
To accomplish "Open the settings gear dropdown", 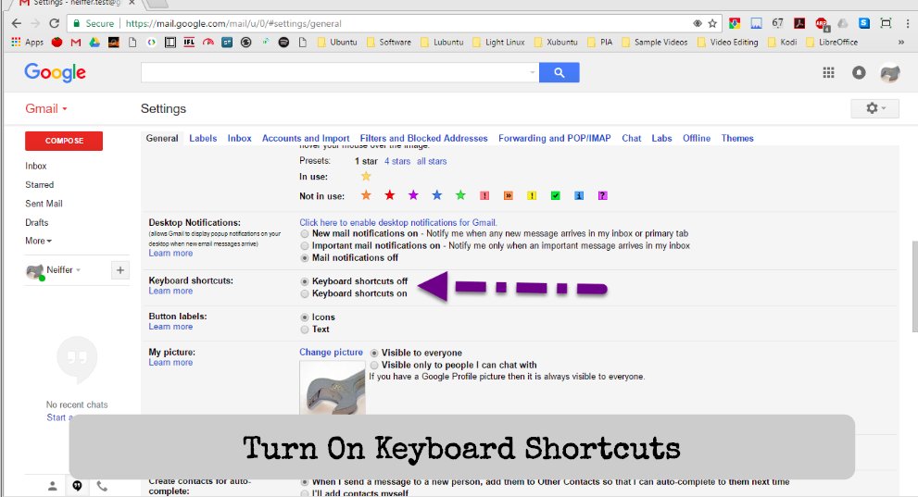I will coord(874,108).
